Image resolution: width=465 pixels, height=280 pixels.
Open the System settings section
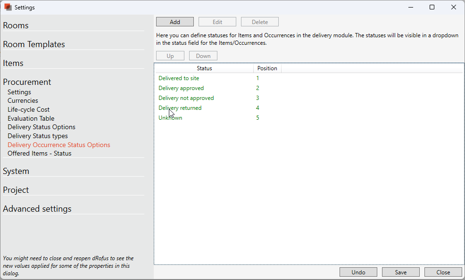pyautogui.click(x=16, y=171)
